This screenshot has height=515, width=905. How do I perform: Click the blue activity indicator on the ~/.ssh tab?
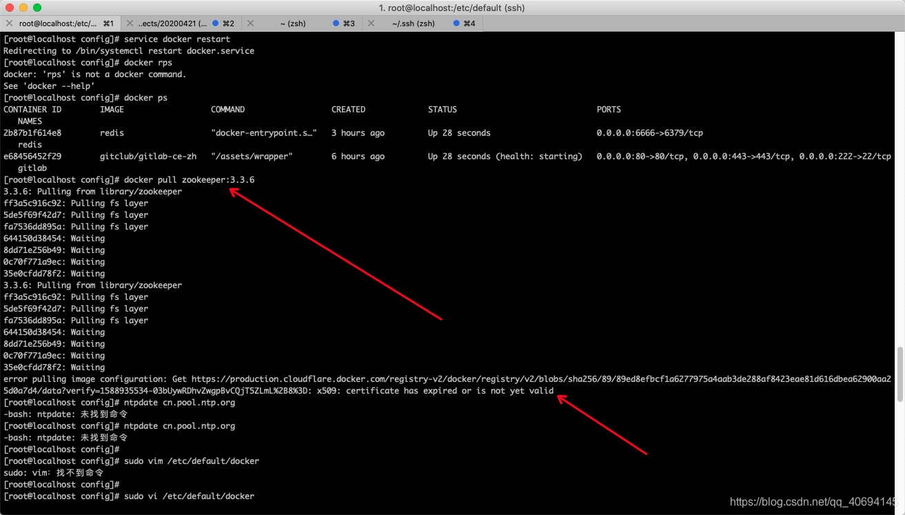(x=457, y=23)
